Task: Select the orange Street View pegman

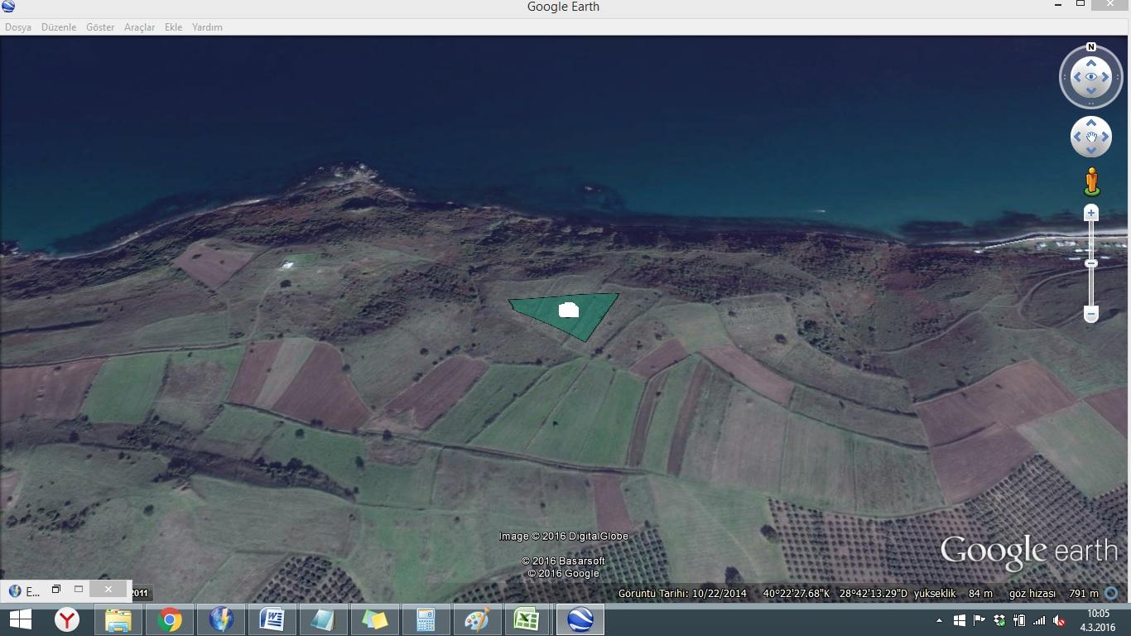Action: 1091,181
